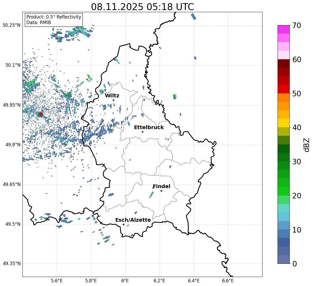Click the green echo near 6.3°E east of border
The height and width of the screenshot is (286, 313).
click(175, 97)
